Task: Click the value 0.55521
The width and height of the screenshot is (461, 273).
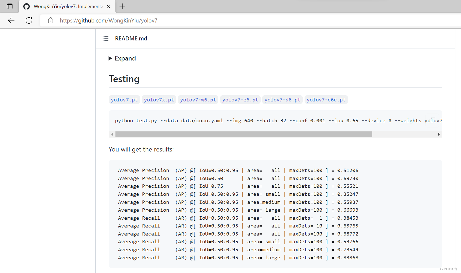Action: coord(348,186)
